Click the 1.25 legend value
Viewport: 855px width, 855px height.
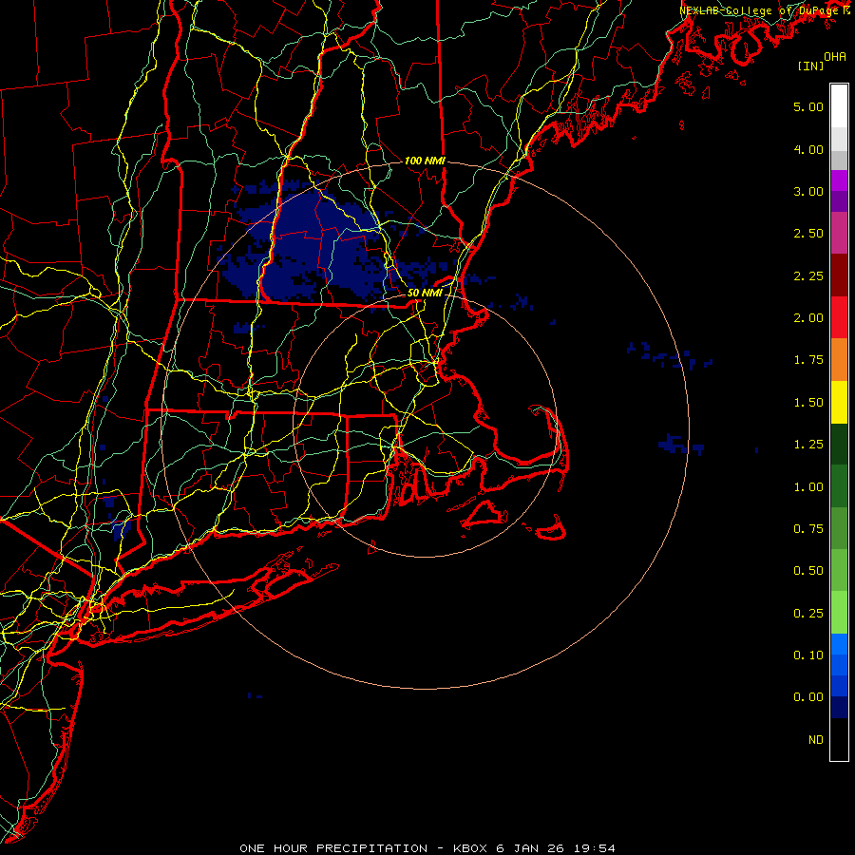808,445
